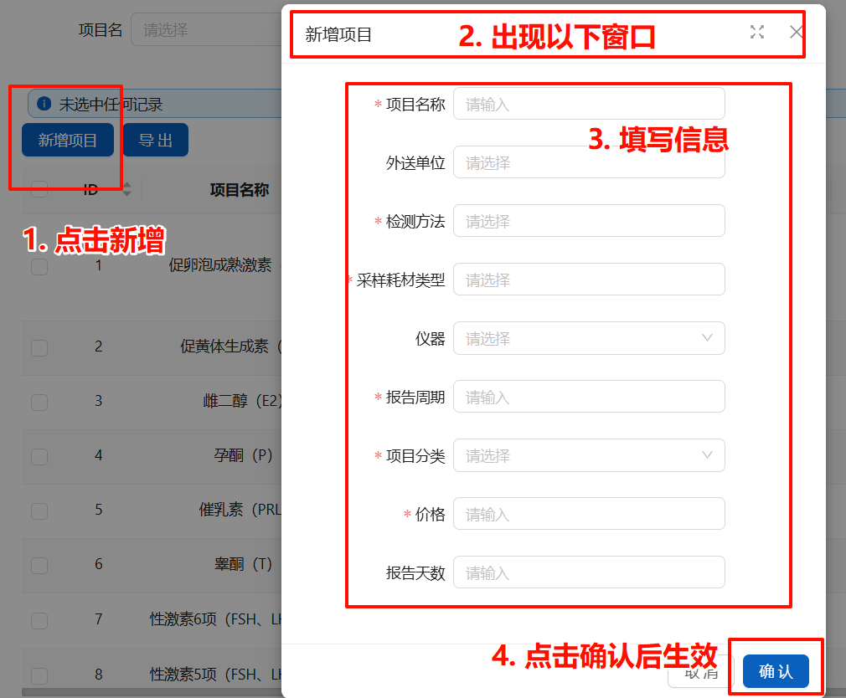The image size is (846, 698).
Task: Tick the checkbox for row 1 促卵泡成熟激素
Action: 39,266
